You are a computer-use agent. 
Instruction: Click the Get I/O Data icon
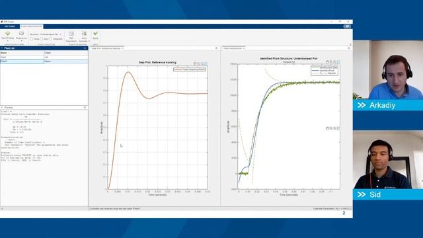coord(7,34)
